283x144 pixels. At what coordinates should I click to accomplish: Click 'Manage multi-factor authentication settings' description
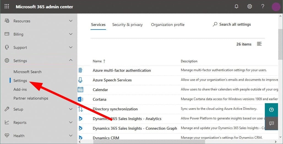coord(224,70)
